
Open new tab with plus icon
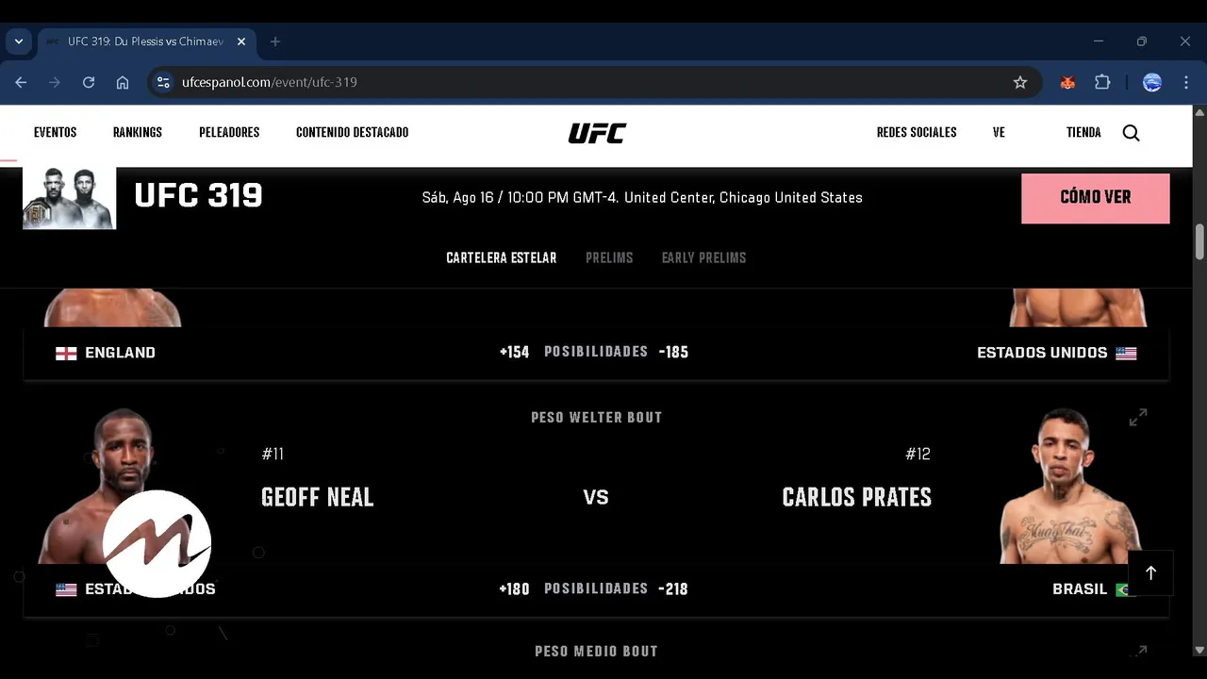point(275,41)
